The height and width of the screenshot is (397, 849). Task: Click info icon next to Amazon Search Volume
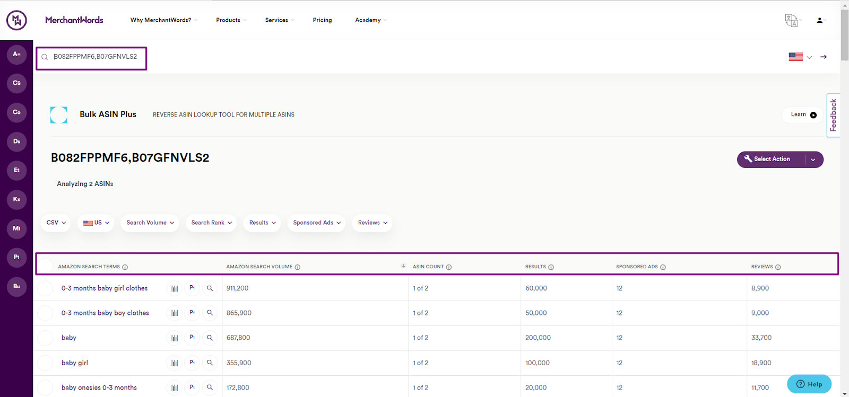pos(298,267)
